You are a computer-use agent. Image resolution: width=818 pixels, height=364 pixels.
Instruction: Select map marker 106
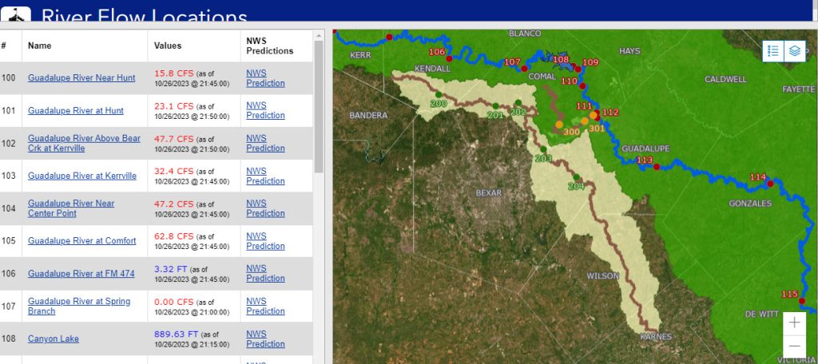point(449,59)
